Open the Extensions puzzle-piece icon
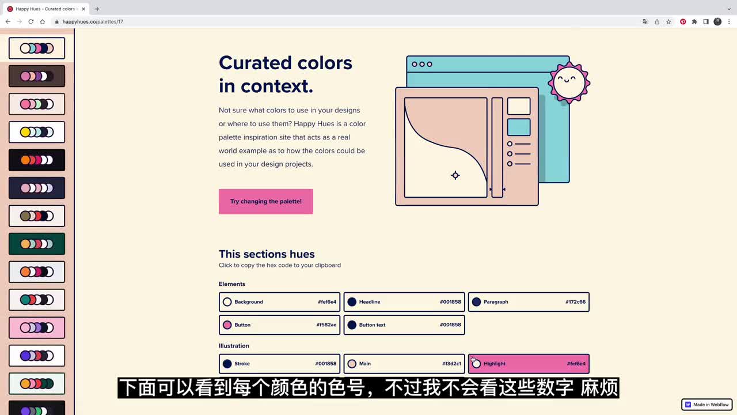This screenshot has width=737, height=415. 694,21
